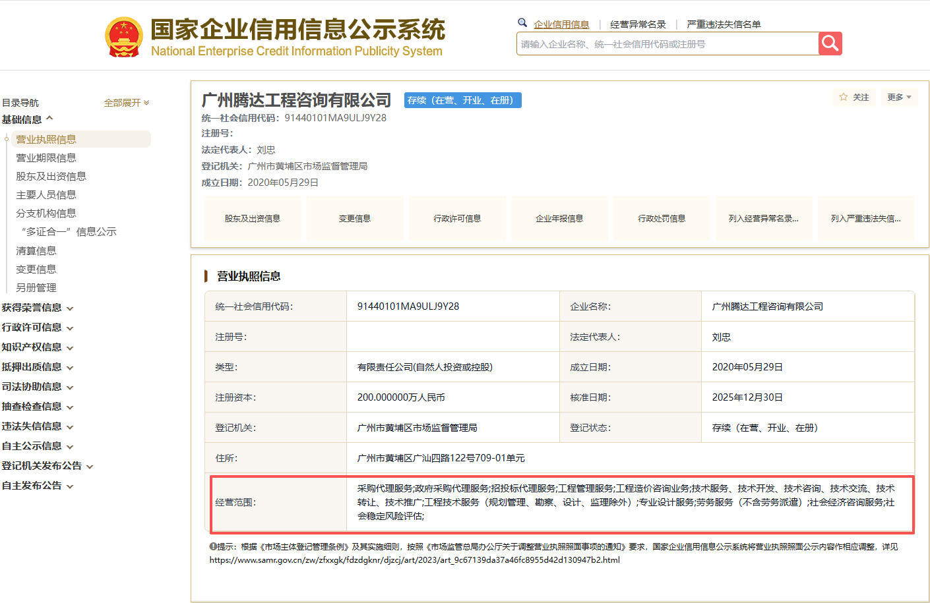Click the 营业执照信息 section heading
Image resolution: width=930 pixels, height=603 pixels.
click(249, 276)
